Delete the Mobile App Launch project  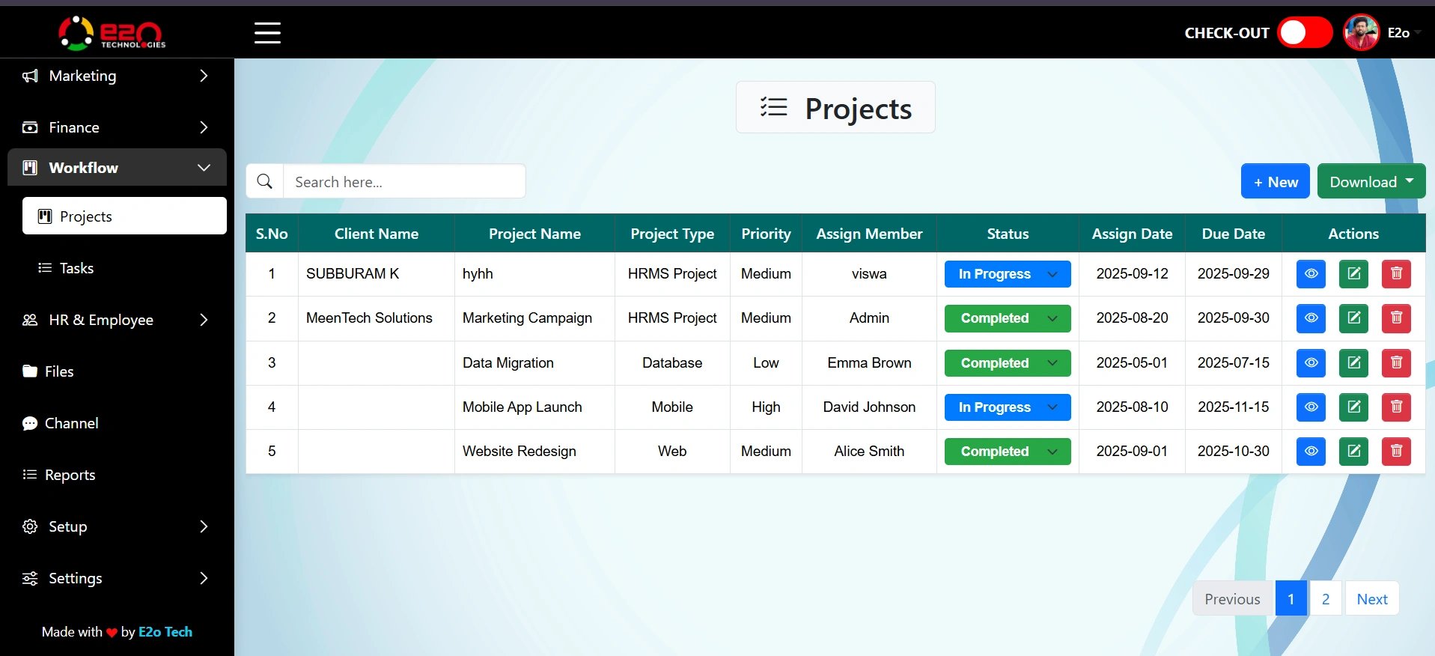click(1396, 407)
